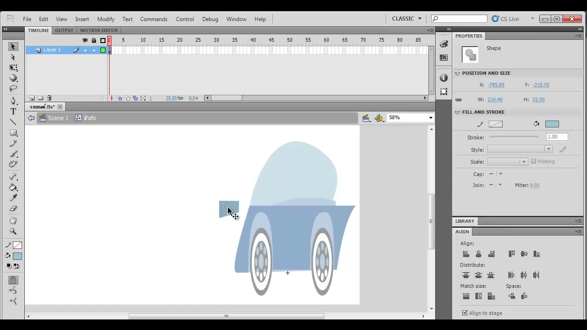Open the Modify menu
Viewport: 587px width, 330px height.
106,19
